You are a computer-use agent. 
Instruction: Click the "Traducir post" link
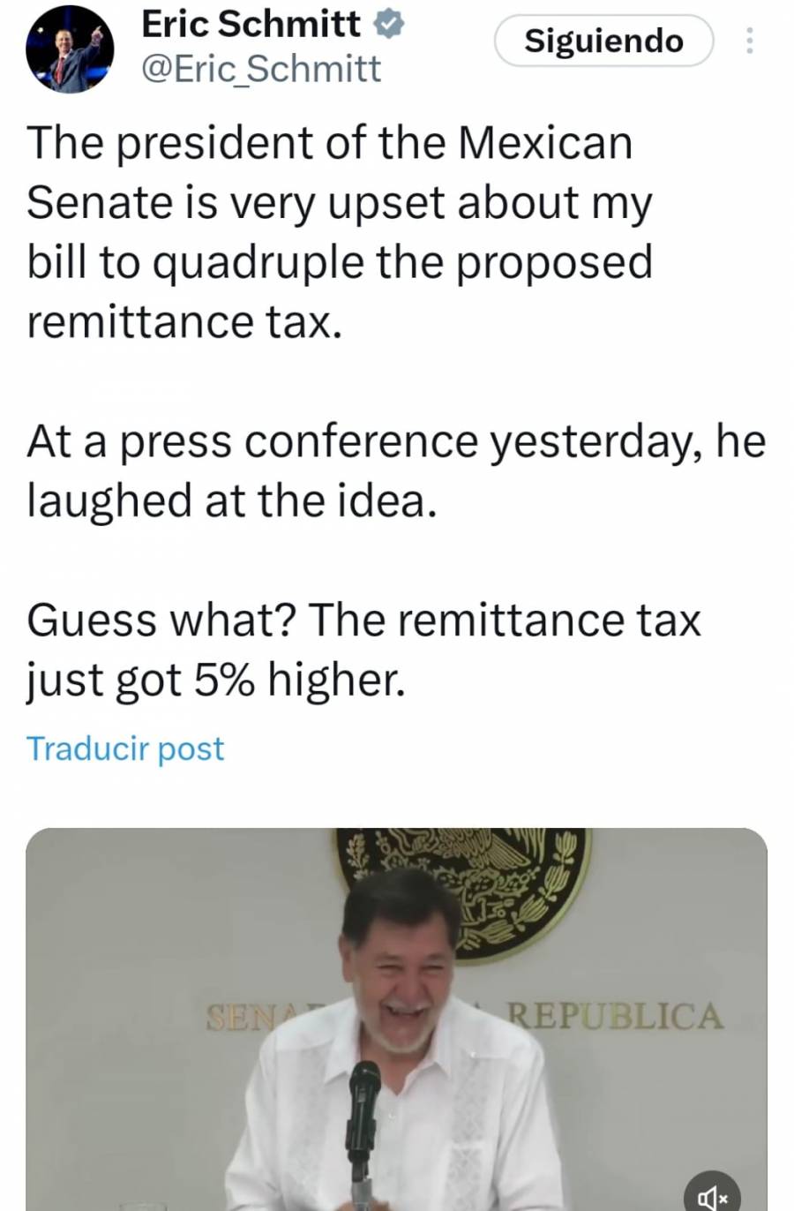tap(125, 748)
